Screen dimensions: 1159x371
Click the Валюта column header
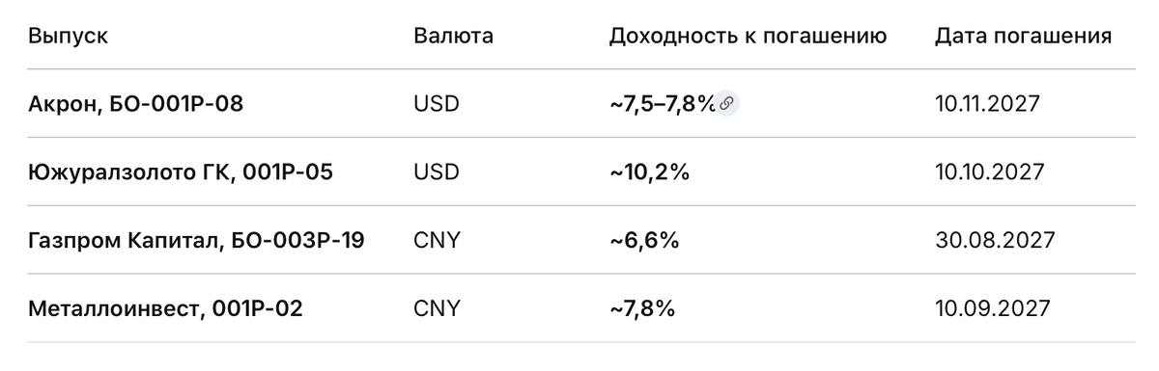(453, 37)
